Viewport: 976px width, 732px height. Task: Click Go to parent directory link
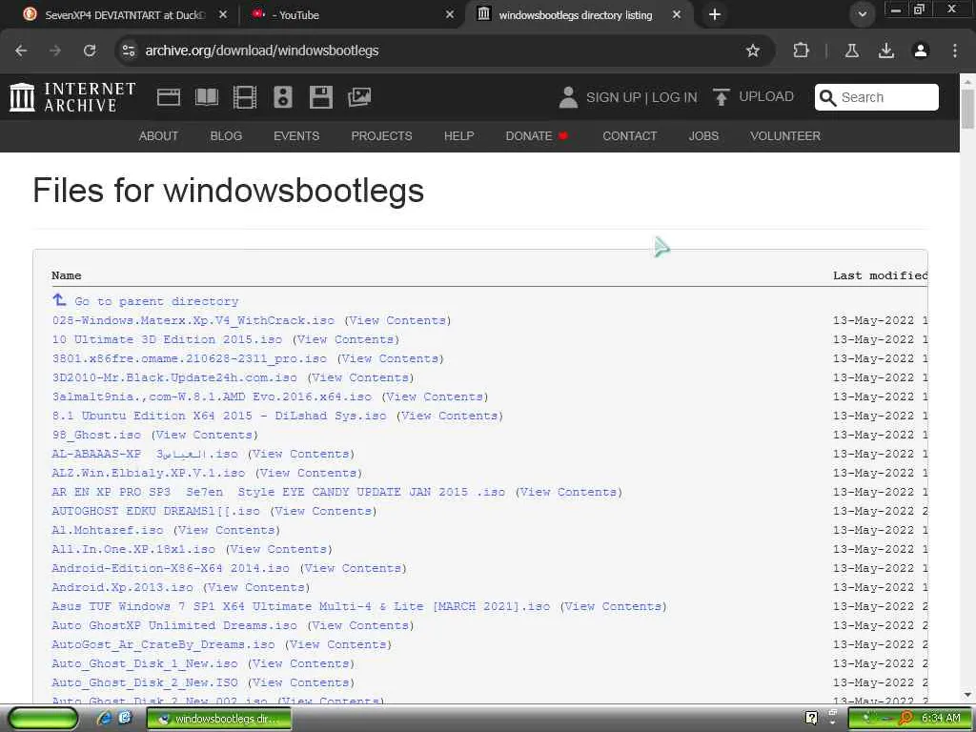[156, 301]
